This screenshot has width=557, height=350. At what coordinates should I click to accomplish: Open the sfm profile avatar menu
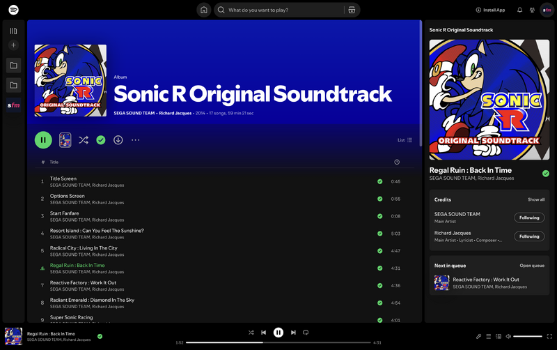click(x=547, y=10)
